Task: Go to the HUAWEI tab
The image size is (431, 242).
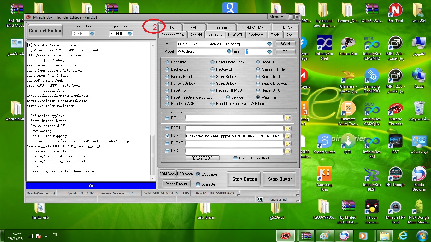Action: click(x=235, y=35)
